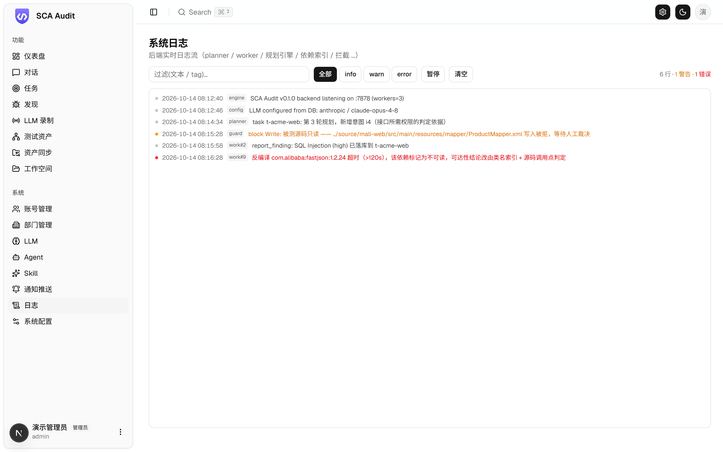Go to 仪表盘 menu item
Screen dimensions: 723x452
pyautogui.click(x=68, y=56)
